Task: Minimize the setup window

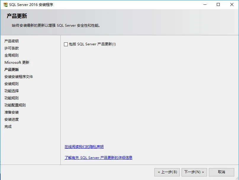Action: [205, 4]
